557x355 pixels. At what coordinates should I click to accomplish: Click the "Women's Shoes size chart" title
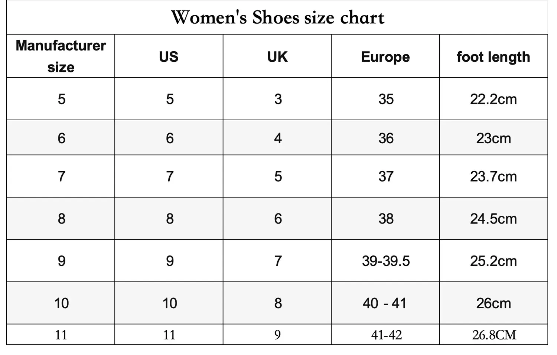[x=277, y=17]
